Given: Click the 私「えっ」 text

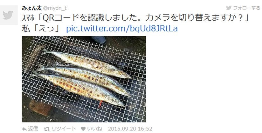Looking at the screenshot, I should (x=41, y=29).
